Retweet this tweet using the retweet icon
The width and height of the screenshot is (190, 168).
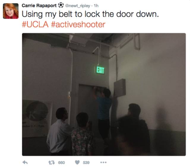(x=52, y=162)
